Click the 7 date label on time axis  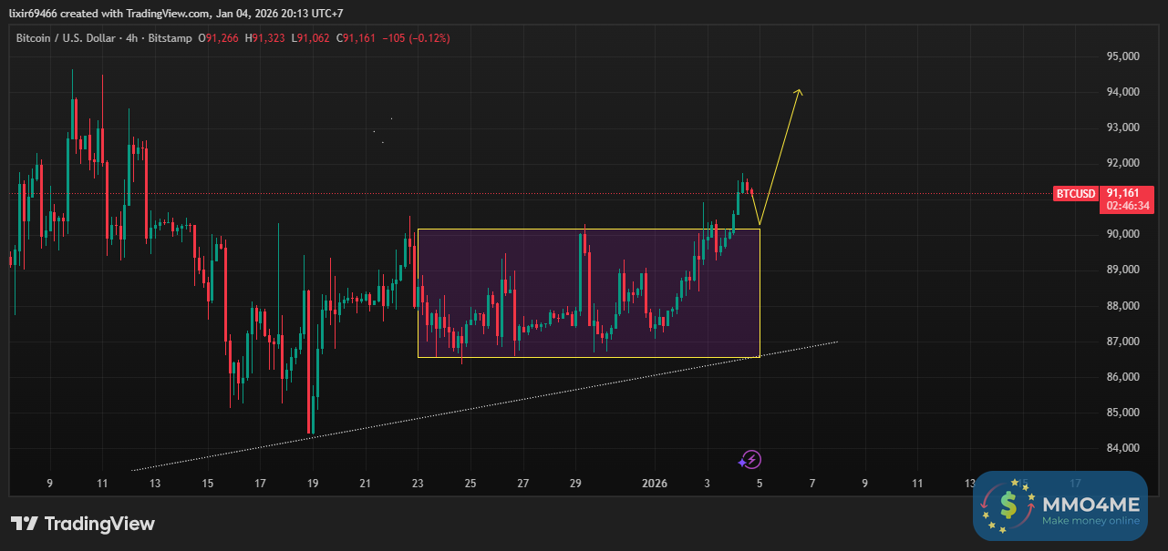tap(812, 484)
